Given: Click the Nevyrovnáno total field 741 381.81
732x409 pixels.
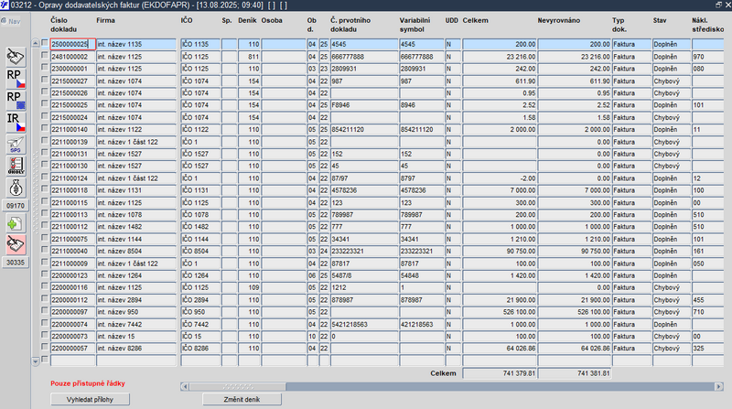Looking at the screenshot, I should click(575, 373).
